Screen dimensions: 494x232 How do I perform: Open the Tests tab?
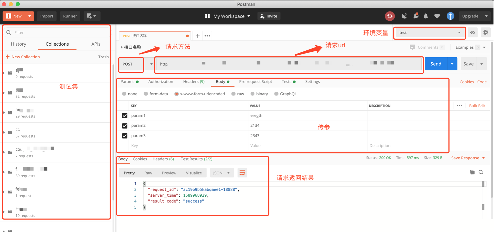[x=289, y=81]
